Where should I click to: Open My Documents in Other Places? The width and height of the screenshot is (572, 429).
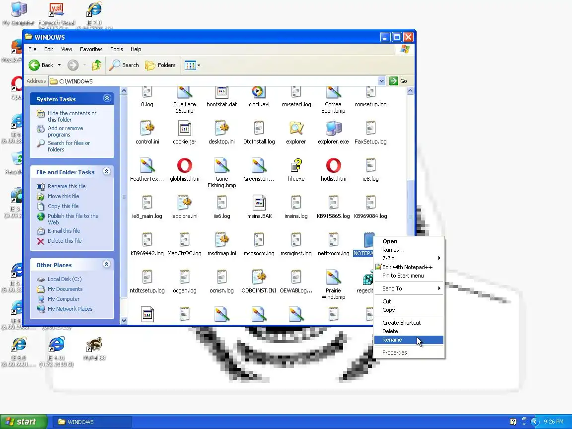tap(65, 289)
